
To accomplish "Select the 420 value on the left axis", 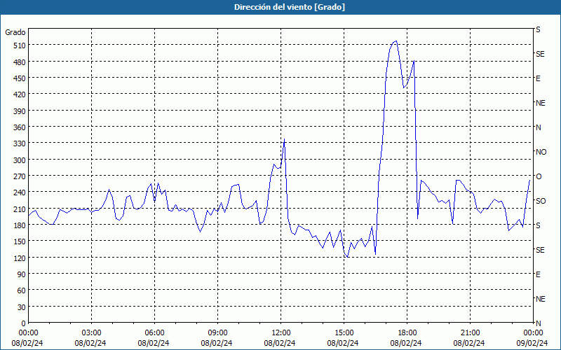I will pyautogui.click(x=19, y=94).
